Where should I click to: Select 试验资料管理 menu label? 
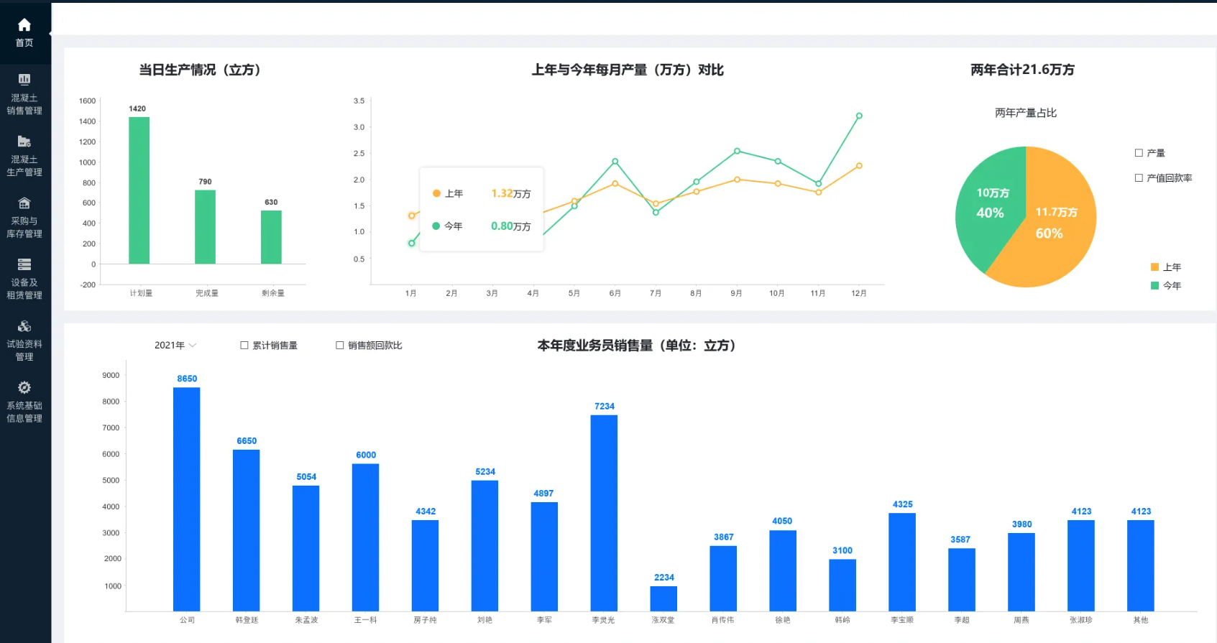(24, 351)
